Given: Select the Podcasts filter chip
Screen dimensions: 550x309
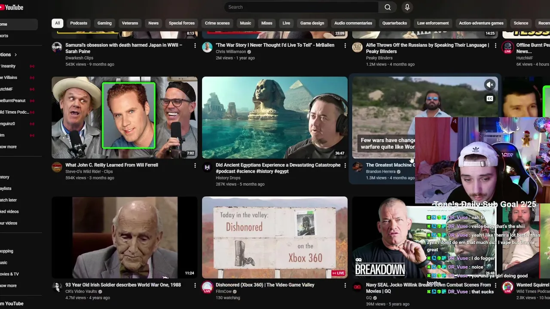Looking at the screenshot, I should point(79,23).
